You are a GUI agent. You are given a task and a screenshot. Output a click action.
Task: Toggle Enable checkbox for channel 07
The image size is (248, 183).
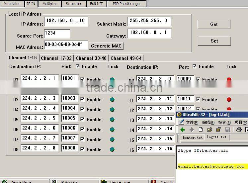coord(82,139)
